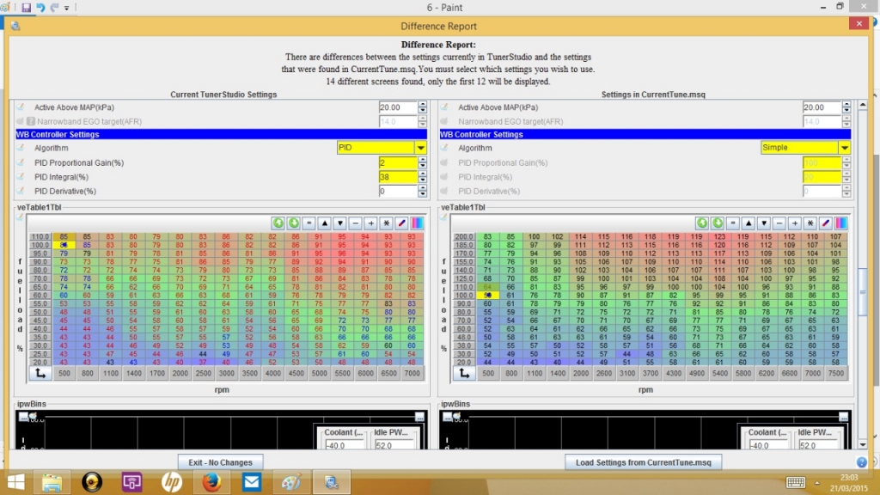Click green increase icon in left veTable toolbar
This screenshot has width=880, height=495.
coord(278,223)
